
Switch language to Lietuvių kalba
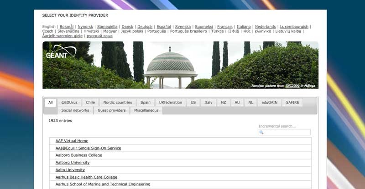(288, 31)
